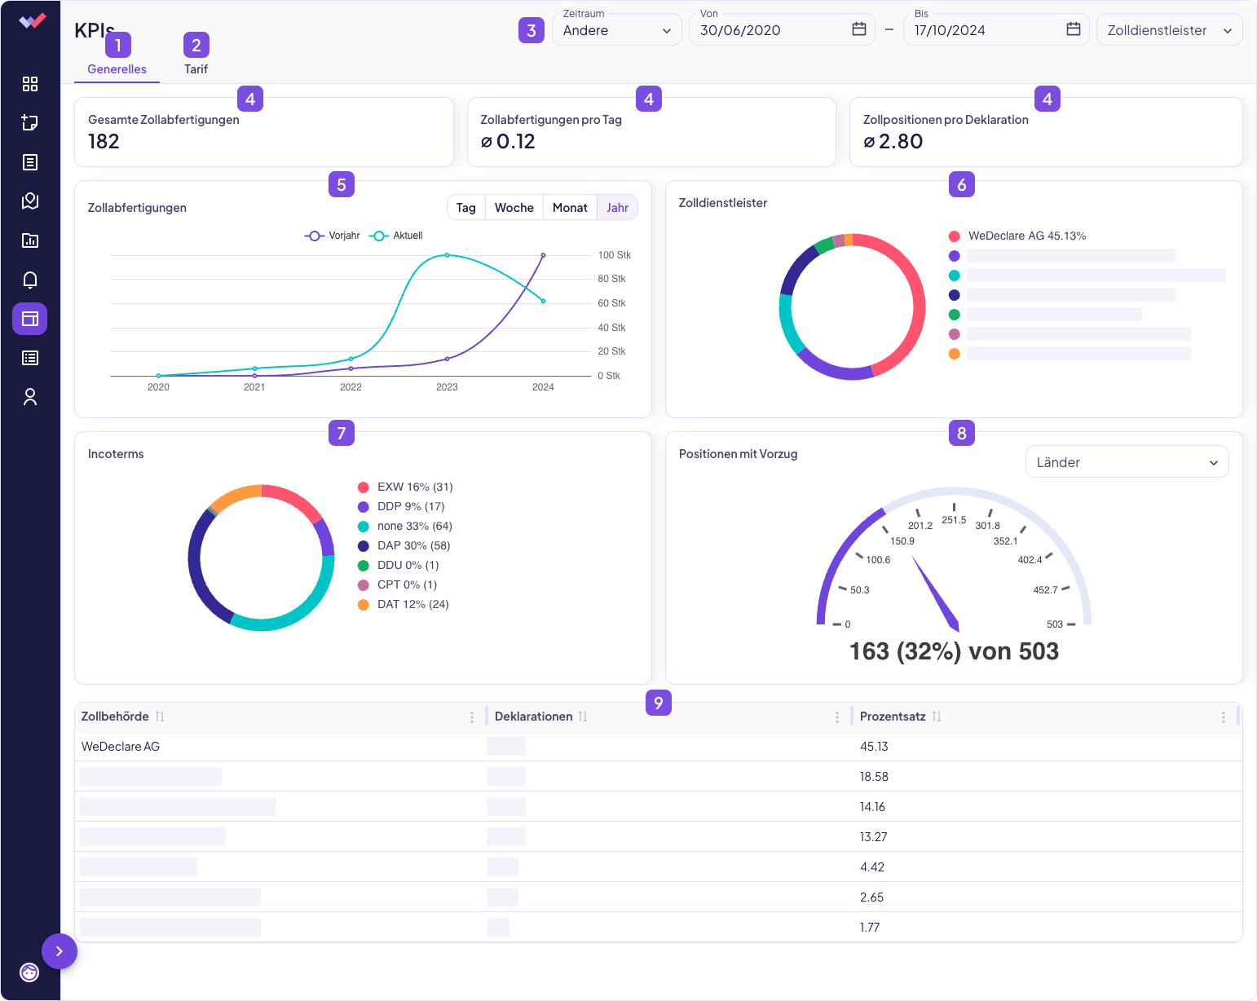
Task: Click the list view icon in sidebar
Action: point(30,358)
